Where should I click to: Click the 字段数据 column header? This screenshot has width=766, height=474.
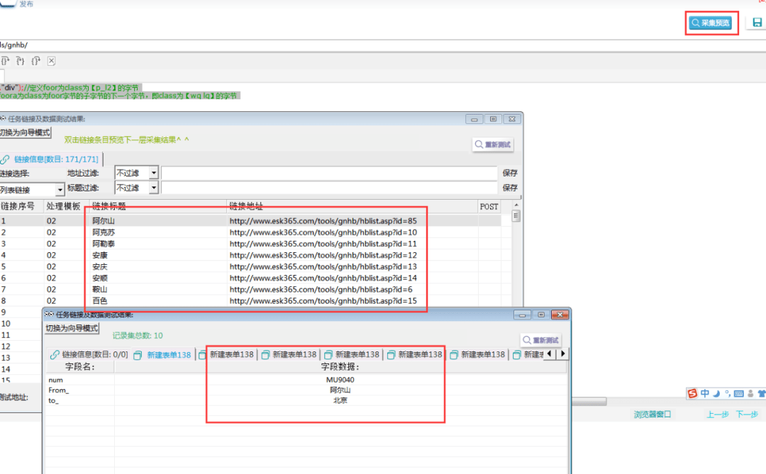(340, 366)
